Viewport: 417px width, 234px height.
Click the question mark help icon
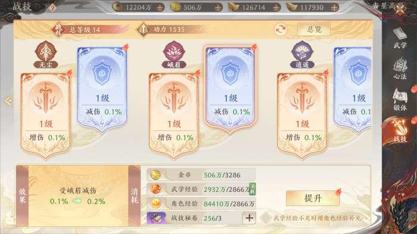(x=52, y=8)
